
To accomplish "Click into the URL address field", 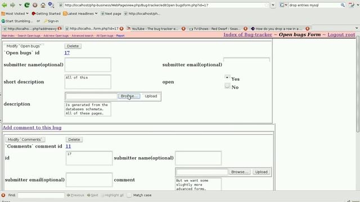I will (x=164, y=5).
